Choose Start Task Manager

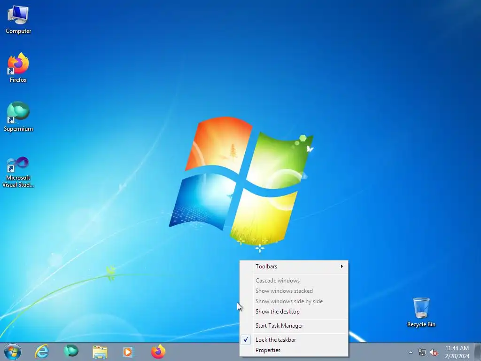tap(294, 326)
